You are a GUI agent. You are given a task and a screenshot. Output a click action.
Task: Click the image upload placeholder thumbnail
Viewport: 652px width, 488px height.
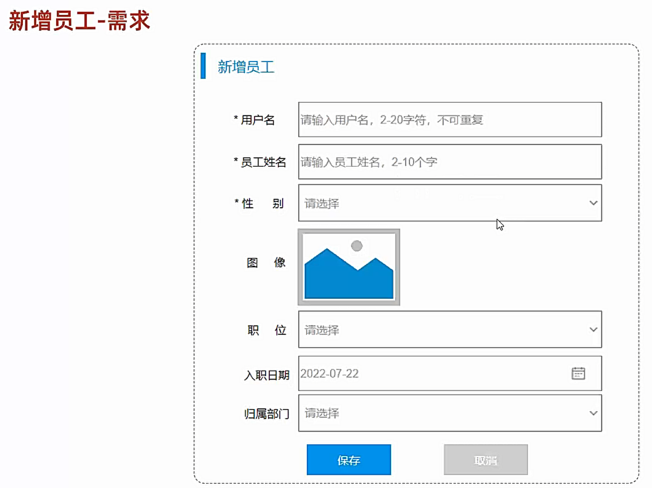pos(349,267)
